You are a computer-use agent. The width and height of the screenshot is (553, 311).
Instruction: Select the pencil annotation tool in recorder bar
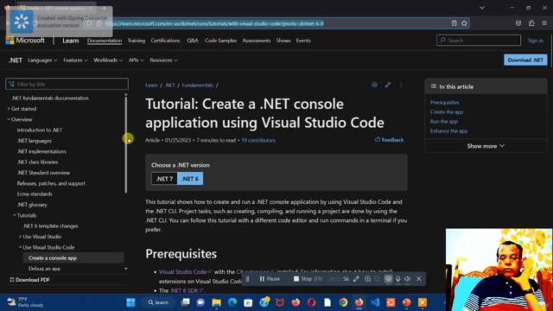click(x=356, y=279)
